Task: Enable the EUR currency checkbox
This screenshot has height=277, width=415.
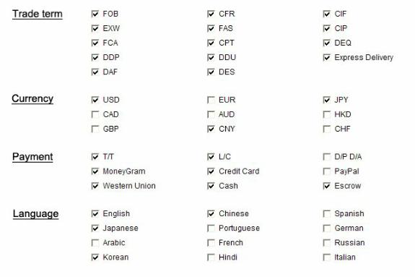Action: (x=211, y=100)
